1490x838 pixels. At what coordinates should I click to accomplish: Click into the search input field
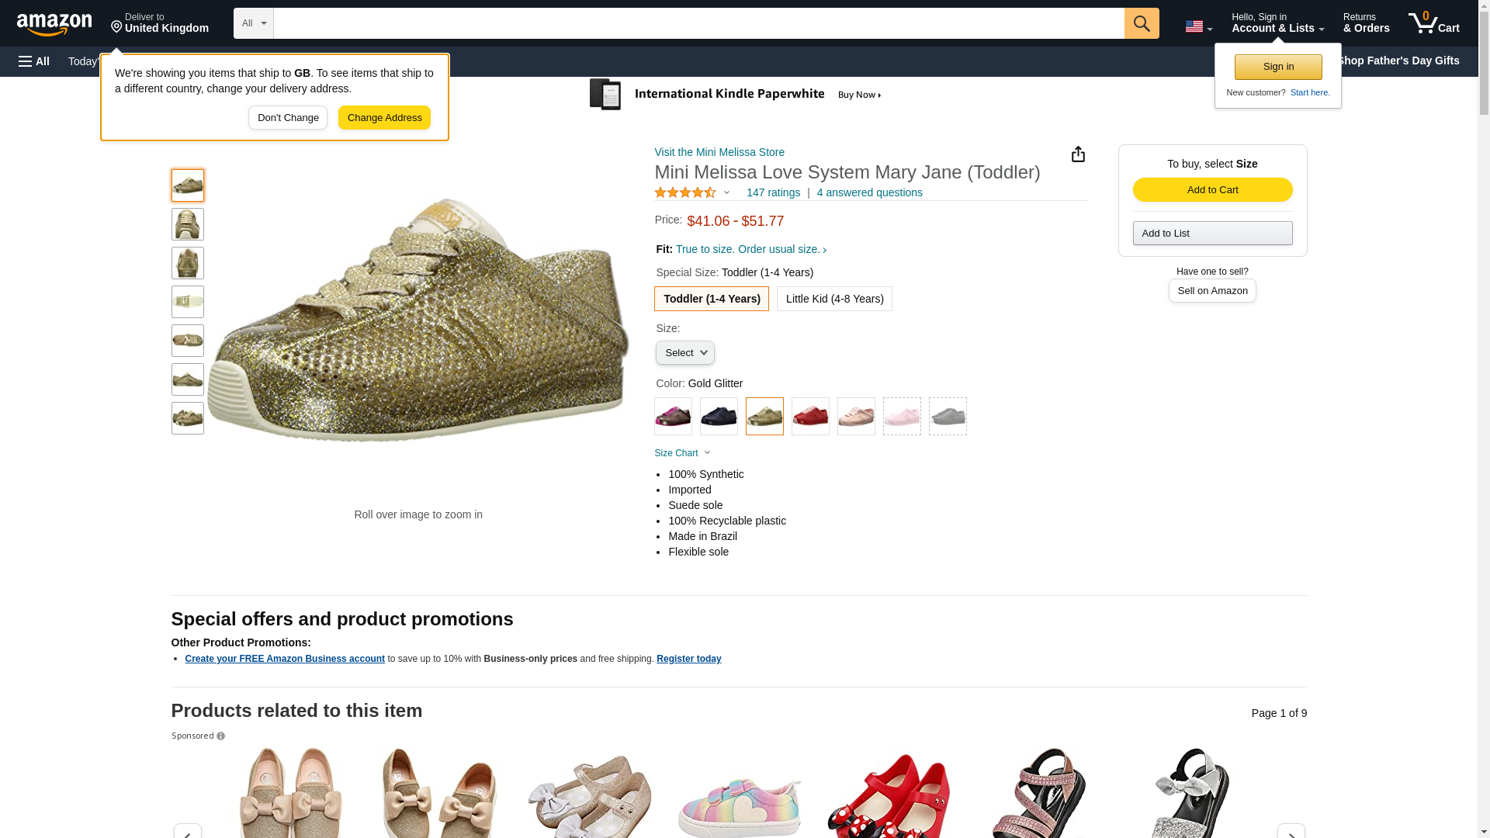point(698,23)
